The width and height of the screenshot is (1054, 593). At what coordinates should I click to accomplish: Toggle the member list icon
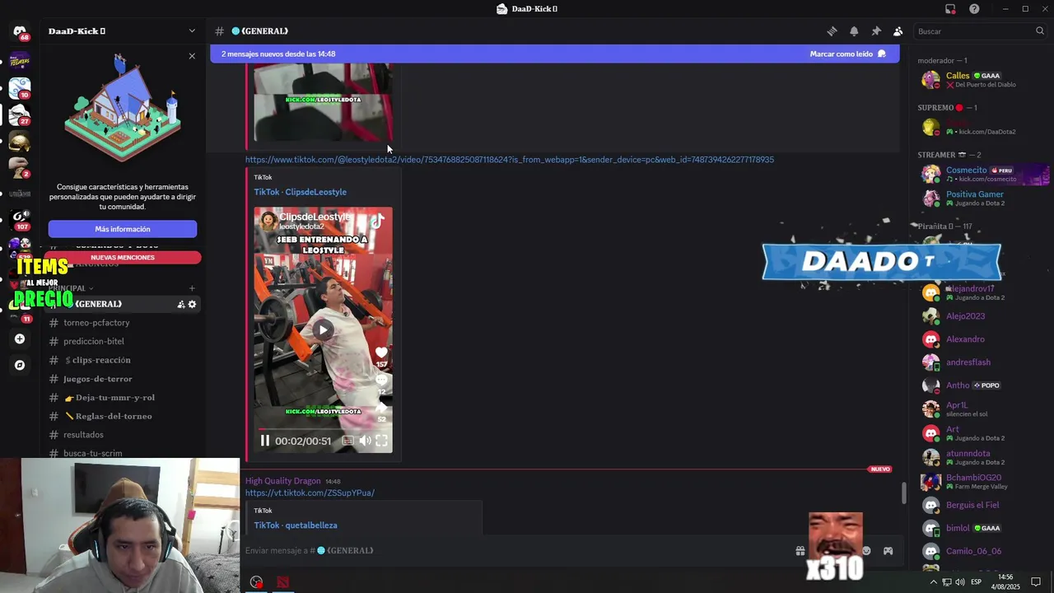(x=898, y=31)
